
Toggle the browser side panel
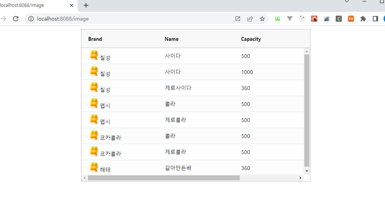click(375, 19)
